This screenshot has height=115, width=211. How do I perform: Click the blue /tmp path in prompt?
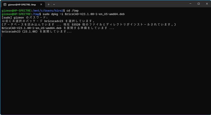tap(36, 14)
